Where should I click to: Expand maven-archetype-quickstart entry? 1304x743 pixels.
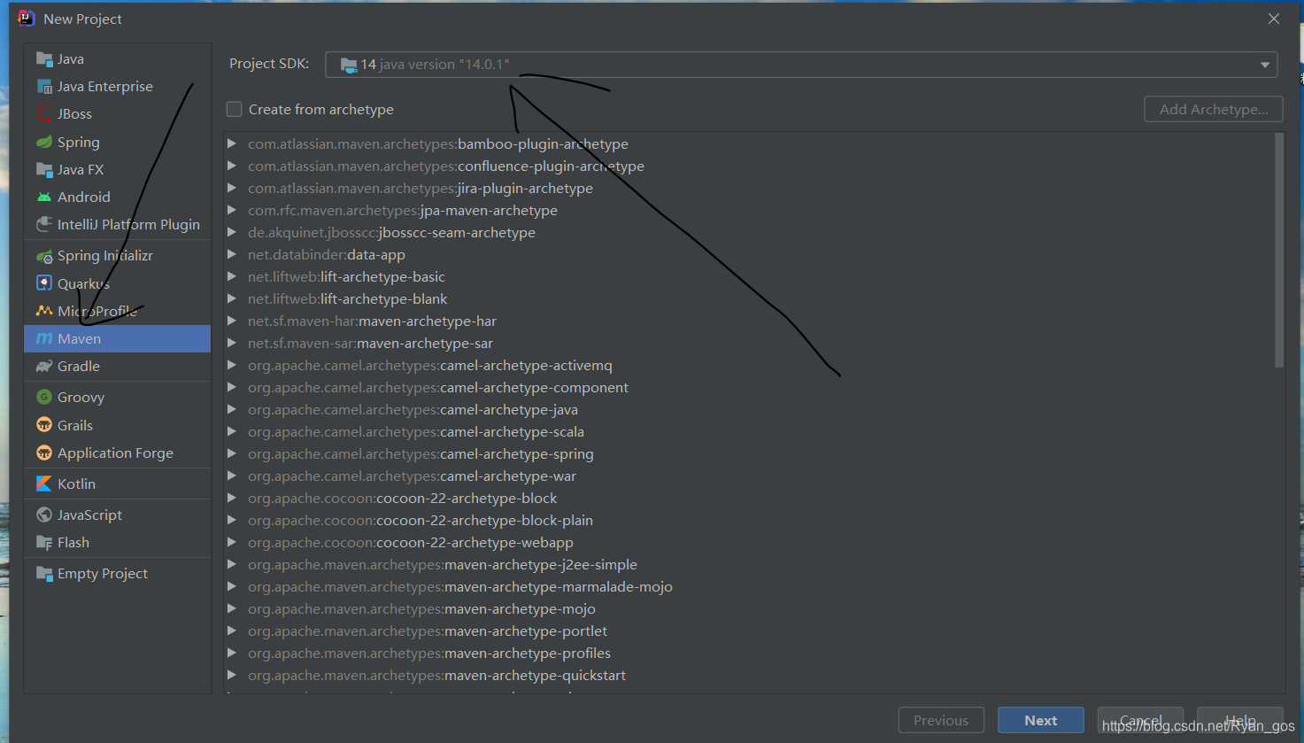click(232, 675)
